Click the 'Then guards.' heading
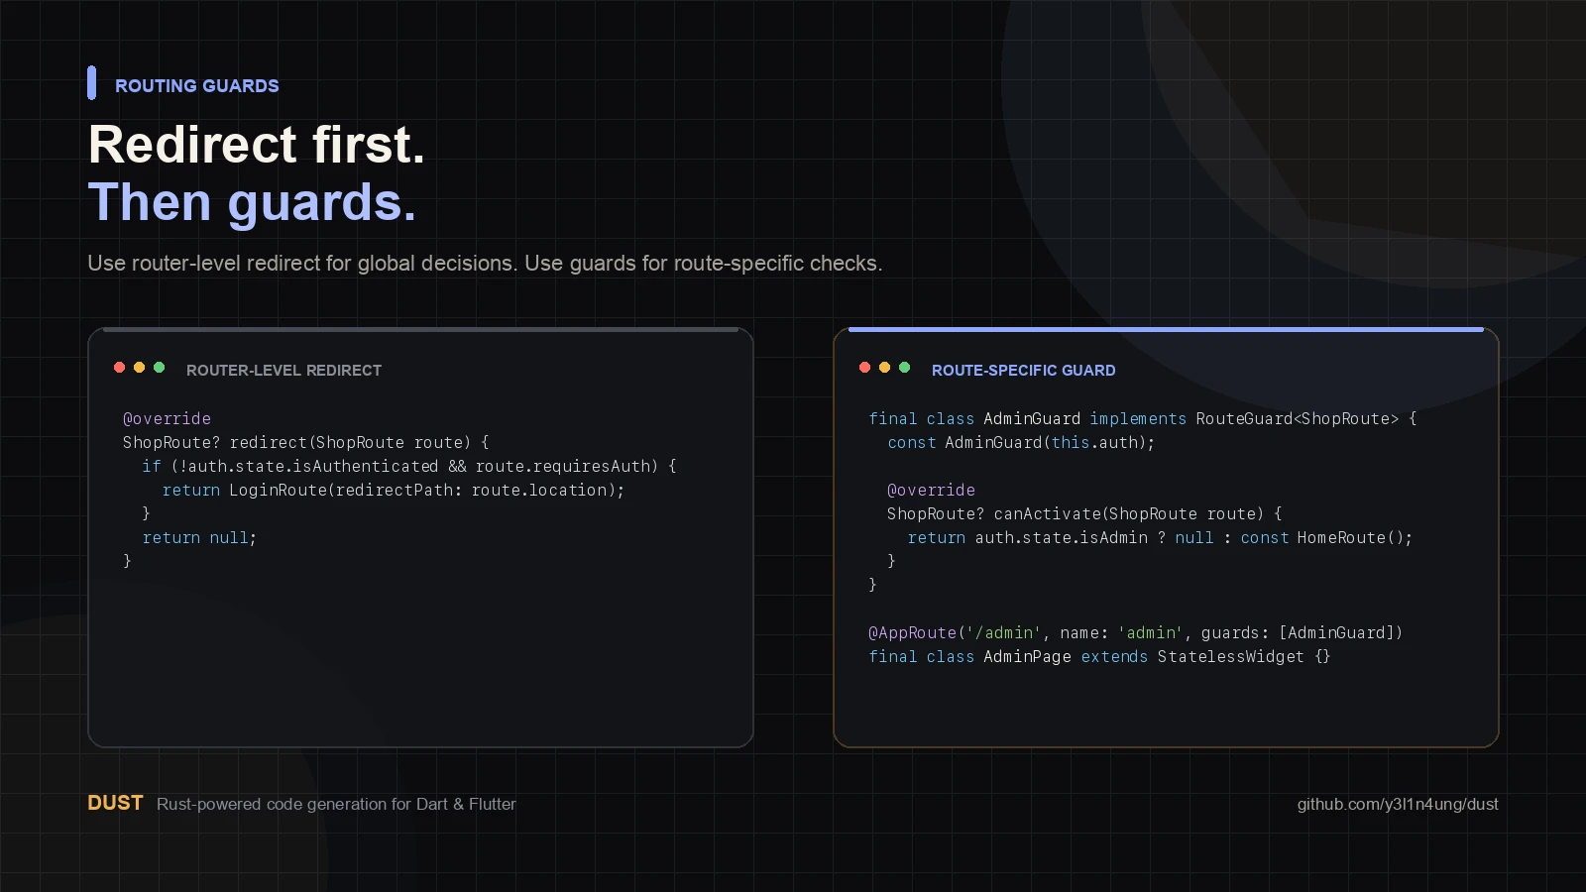This screenshot has height=892, width=1586. [x=252, y=202]
